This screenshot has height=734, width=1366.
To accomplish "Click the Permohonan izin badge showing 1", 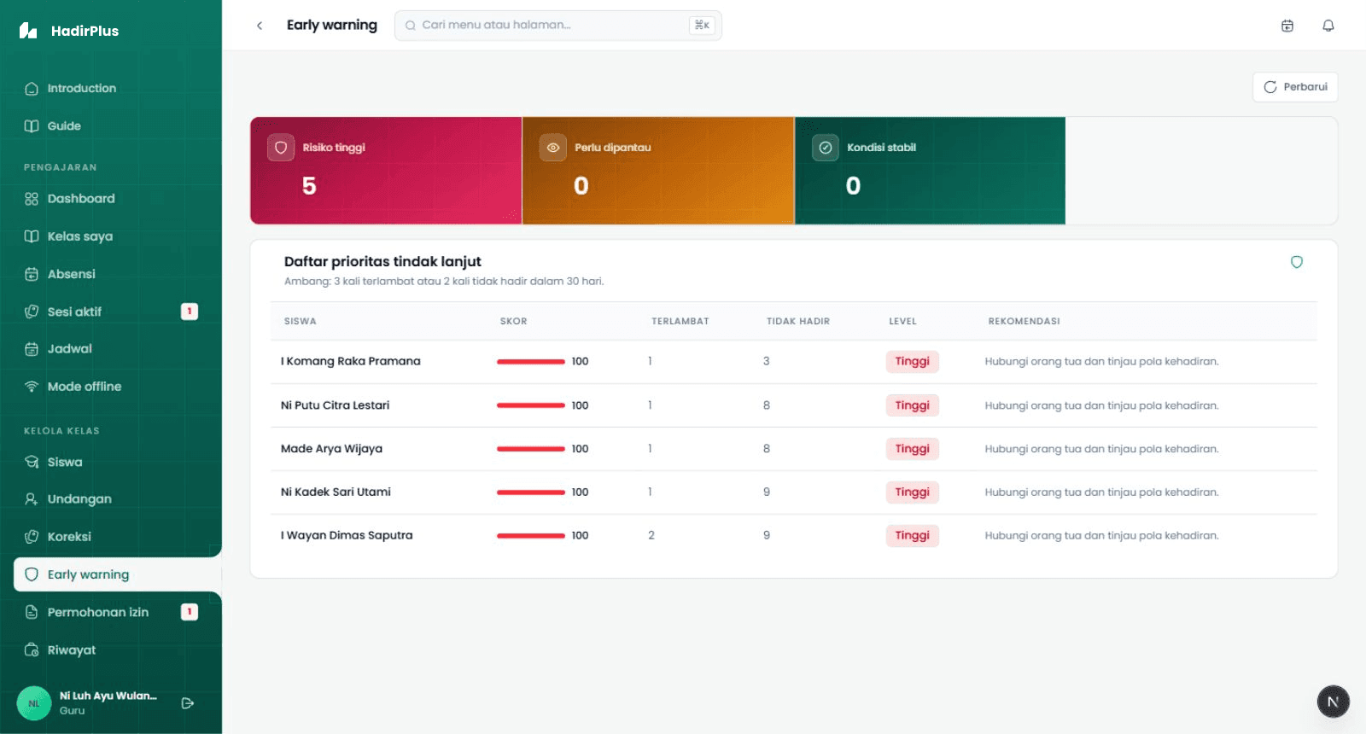I will pos(190,612).
